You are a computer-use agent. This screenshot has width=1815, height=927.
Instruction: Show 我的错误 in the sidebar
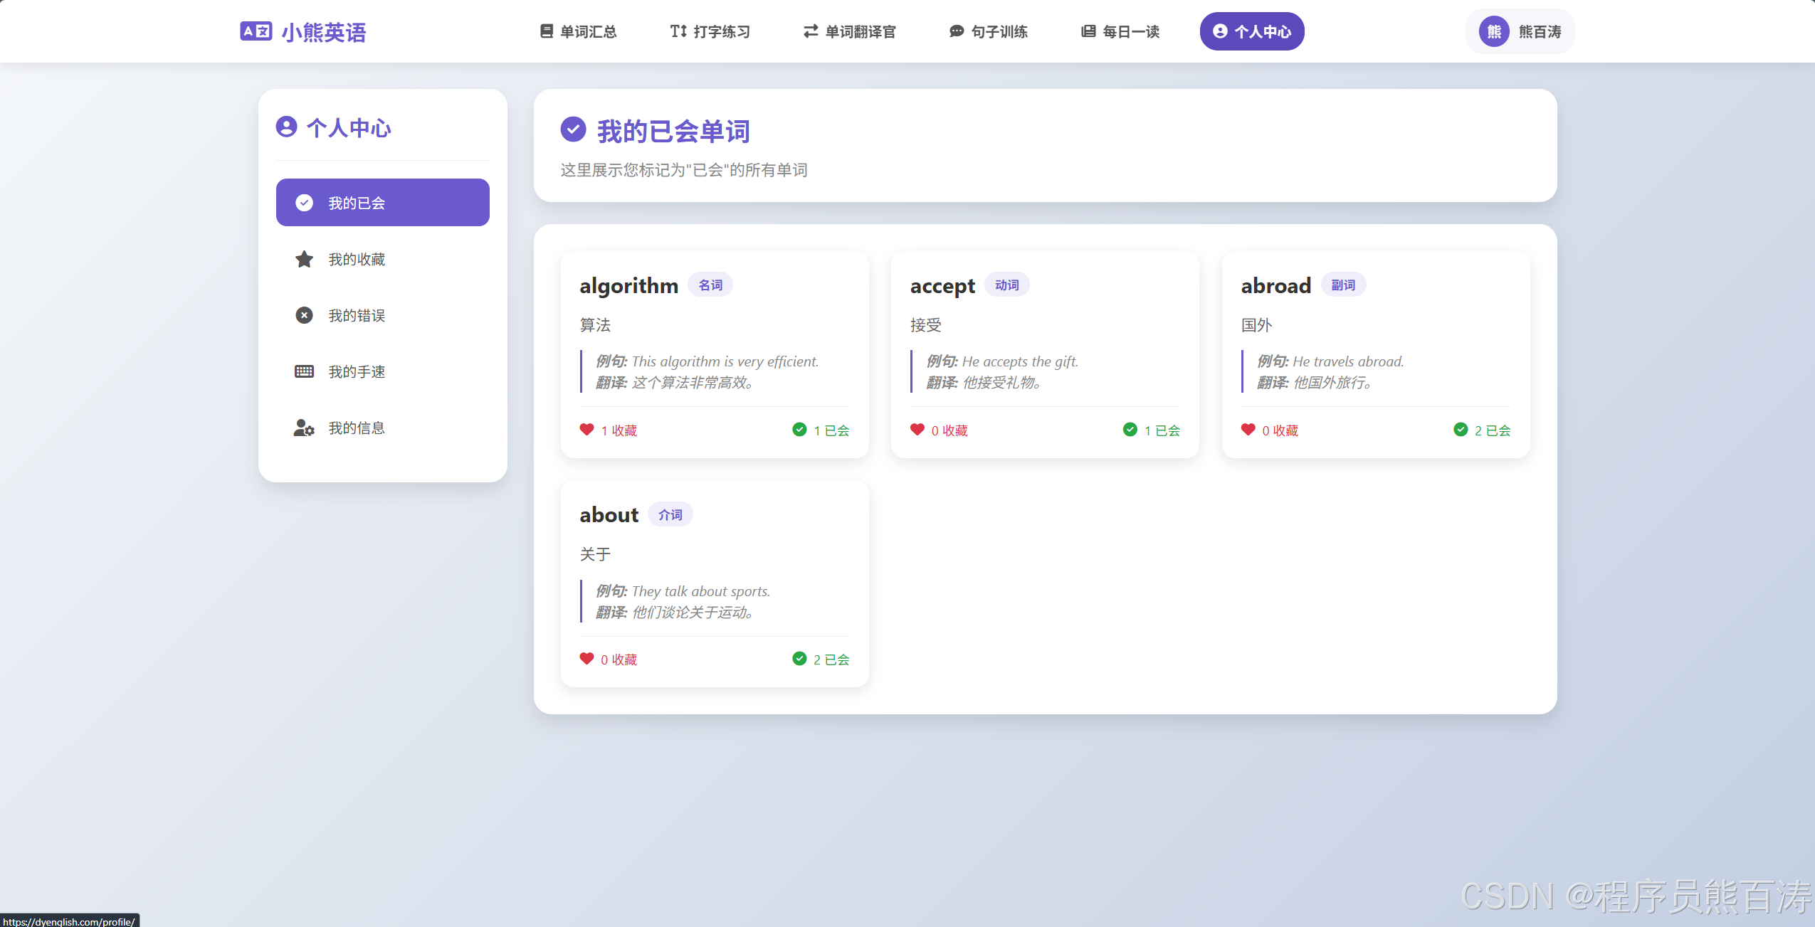383,315
